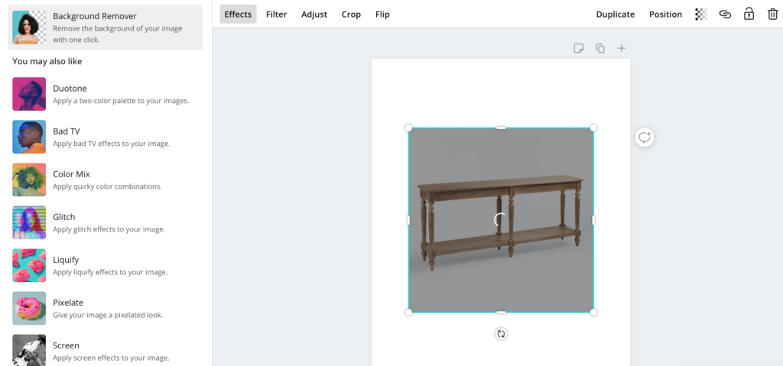Viewport: 783px width, 366px height.
Task: Click the top-right corner resize handle
Action: [593, 128]
